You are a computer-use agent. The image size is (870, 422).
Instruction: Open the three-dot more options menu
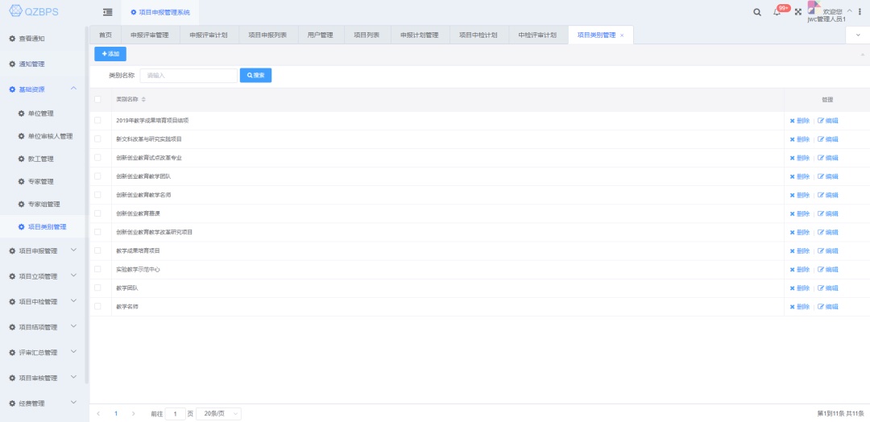(860, 12)
